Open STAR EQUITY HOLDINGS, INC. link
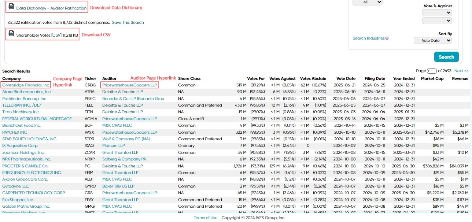This screenshot has height=222, width=472. click(30, 139)
